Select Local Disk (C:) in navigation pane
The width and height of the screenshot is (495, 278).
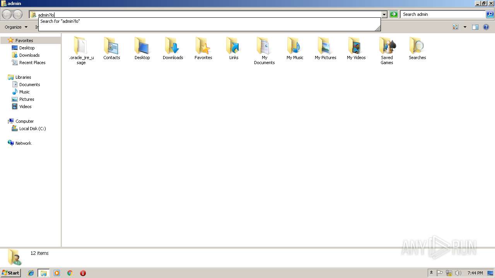32,129
